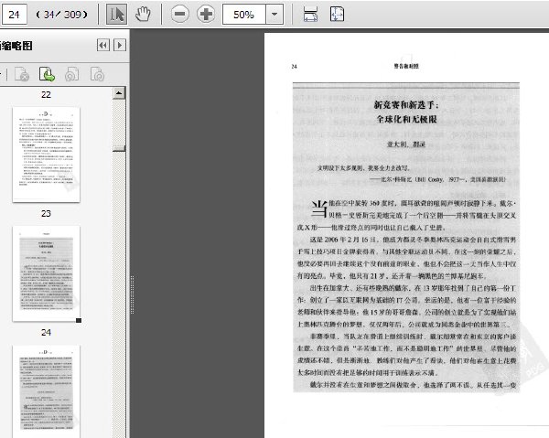The image size is (549, 438).
Task: Click the 50% zoom value field
Action: coord(244,15)
